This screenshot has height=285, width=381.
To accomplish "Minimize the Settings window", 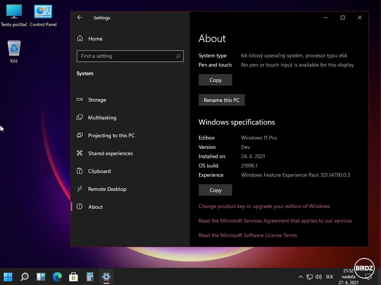I will 326,17.
